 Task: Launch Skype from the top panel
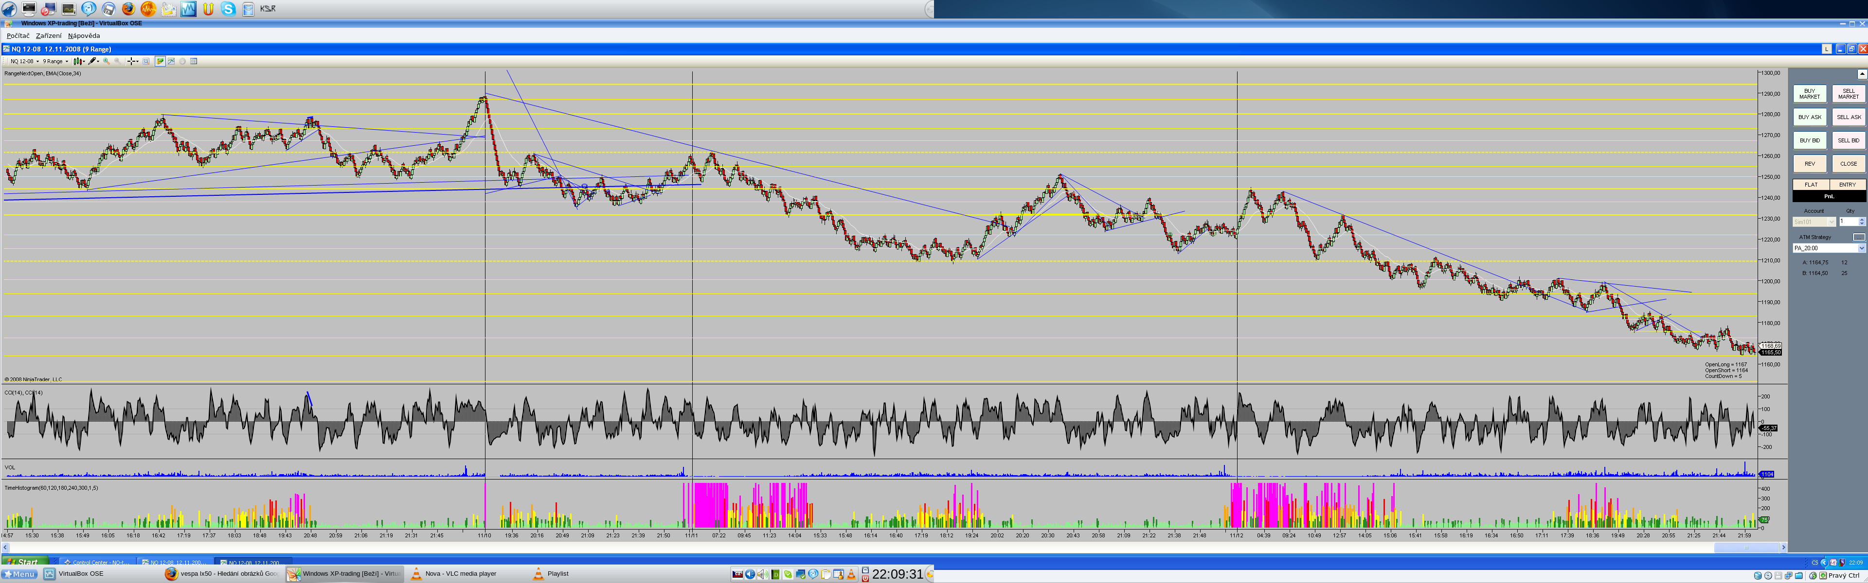[229, 9]
